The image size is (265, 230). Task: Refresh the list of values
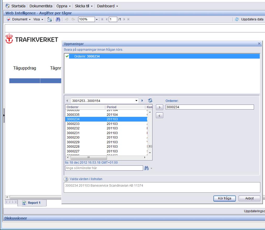(150, 100)
